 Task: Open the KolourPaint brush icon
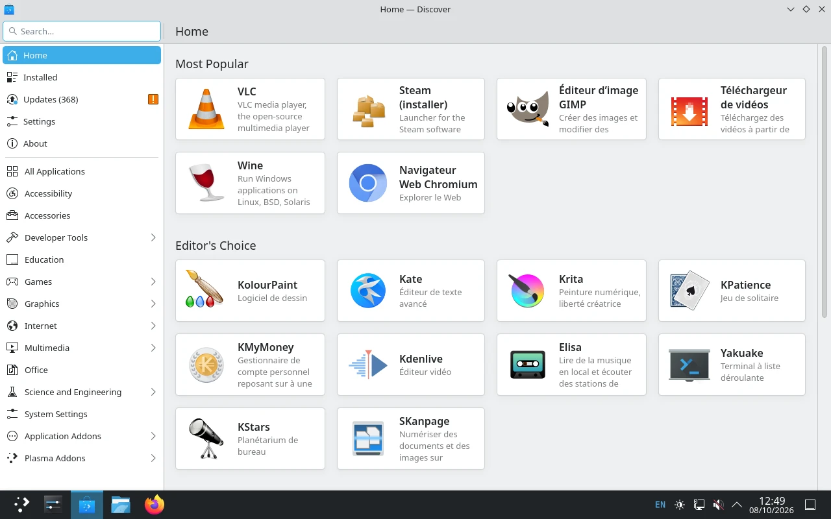(x=204, y=289)
